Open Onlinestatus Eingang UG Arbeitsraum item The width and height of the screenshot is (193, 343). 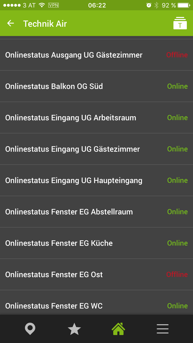pyautogui.click(x=71, y=118)
